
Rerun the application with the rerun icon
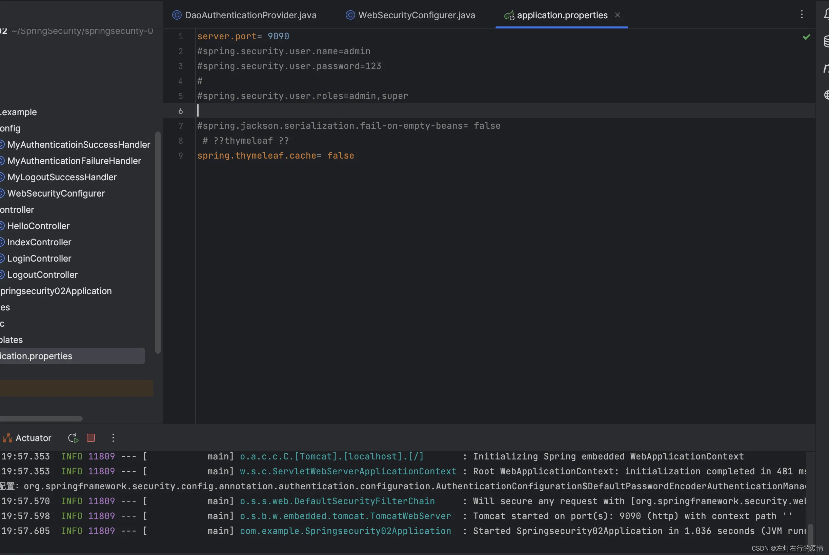coord(73,438)
